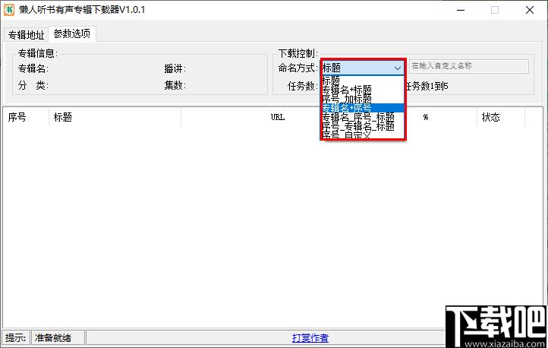Viewport: 548px width, 348px height.
Task: Close the 懒人听书 downloader window
Action: [530, 10]
